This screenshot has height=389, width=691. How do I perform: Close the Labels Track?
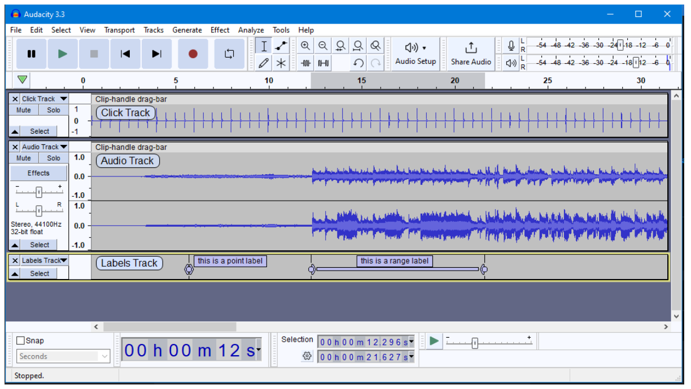coord(15,260)
